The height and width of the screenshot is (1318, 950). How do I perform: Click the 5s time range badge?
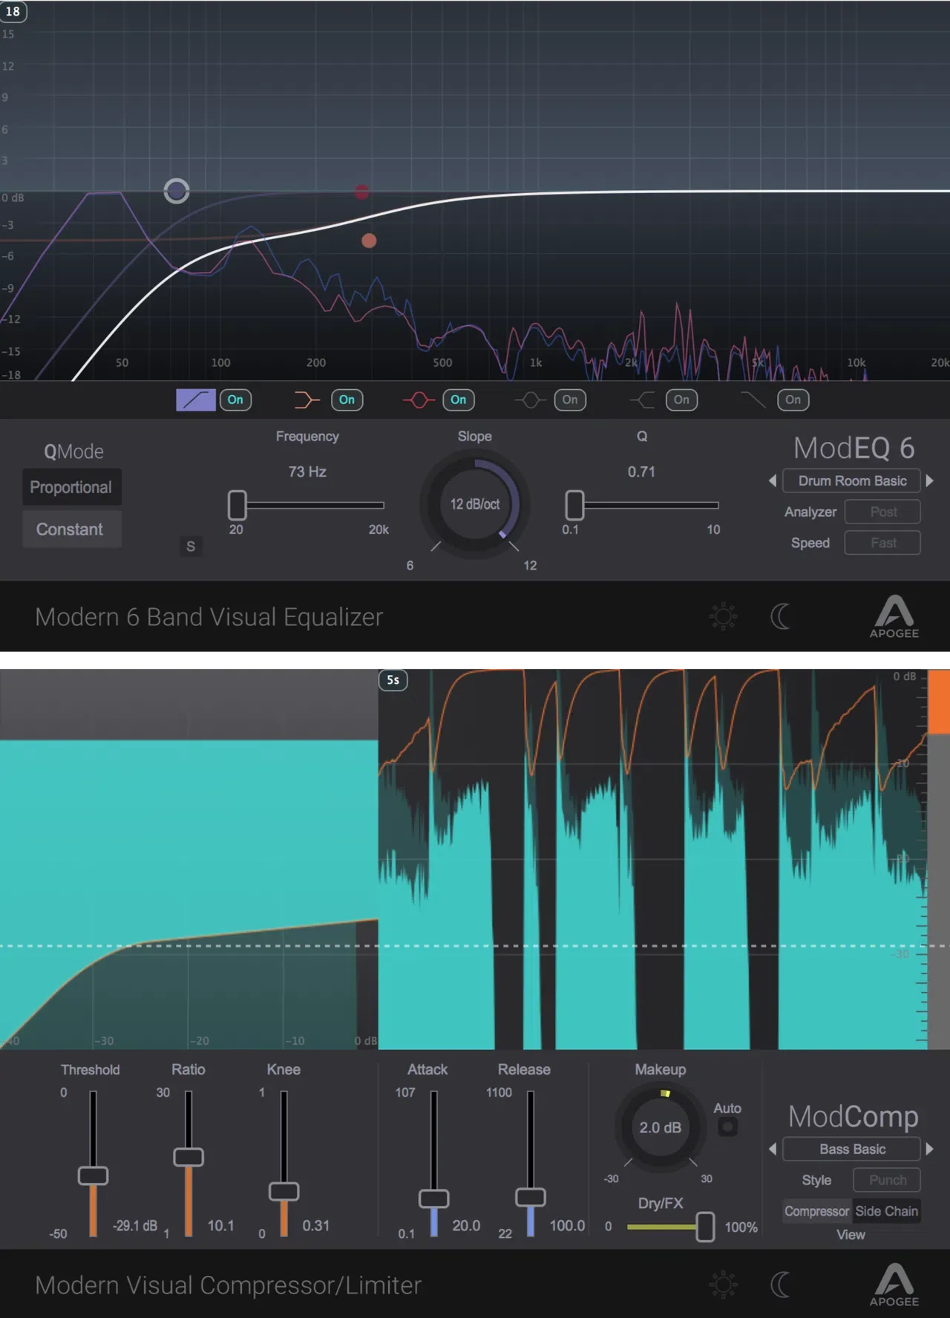coord(393,679)
